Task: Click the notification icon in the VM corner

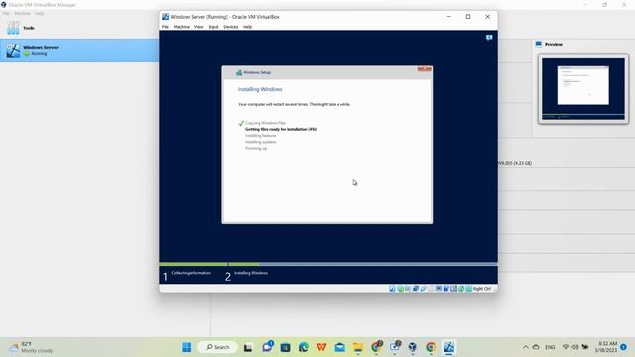Action: (489, 38)
